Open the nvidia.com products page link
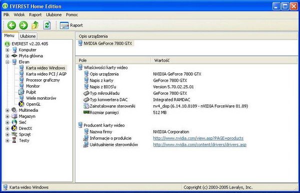300x193 pixels. click(198, 138)
